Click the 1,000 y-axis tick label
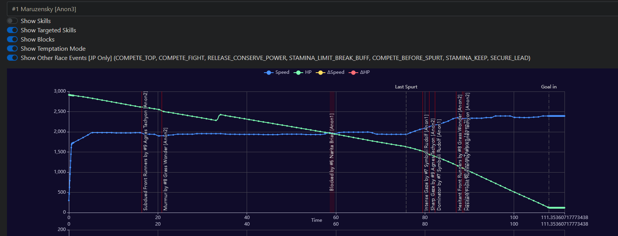618x236 pixels. tap(60, 172)
